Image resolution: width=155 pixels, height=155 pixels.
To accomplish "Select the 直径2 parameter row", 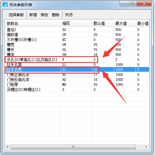I will point(77,30).
